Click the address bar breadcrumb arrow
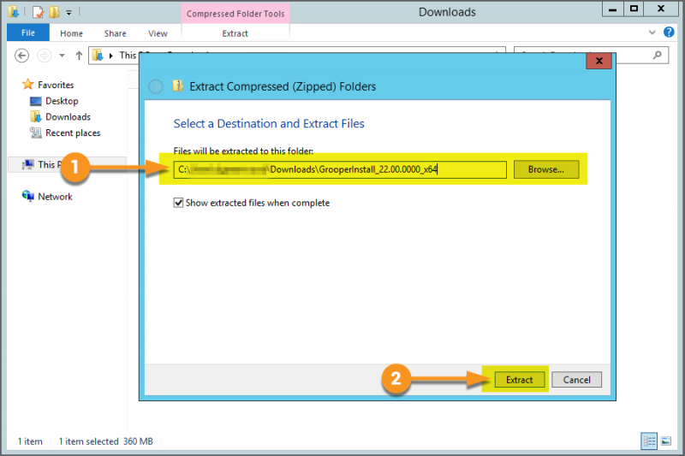Screen dimensions: 685x456 111,56
